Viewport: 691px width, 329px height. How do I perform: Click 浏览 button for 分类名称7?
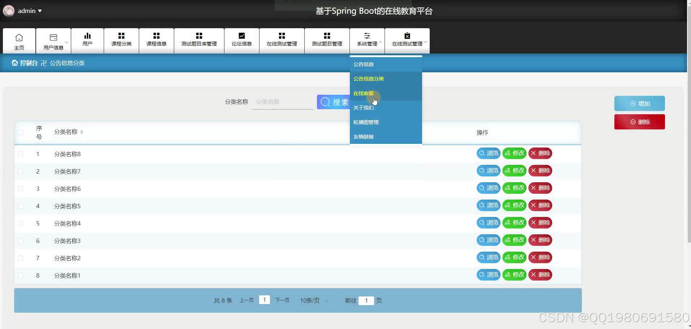(x=488, y=171)
